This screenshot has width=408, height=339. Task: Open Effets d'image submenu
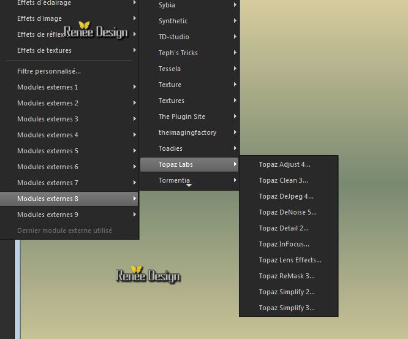pyautogui.click(x=69, y=18)
